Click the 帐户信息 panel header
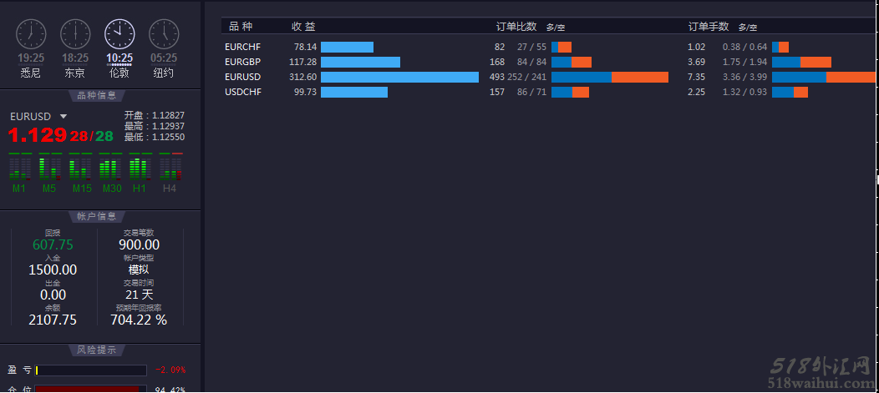The height and width of the screenshot is (393, 879). [x=96, y=217]
